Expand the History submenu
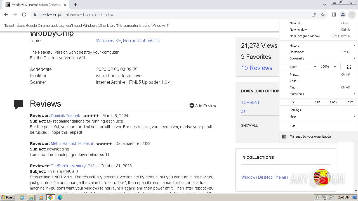 (319, 46)
